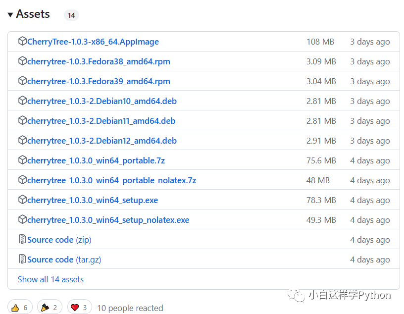Click package icon beside win64_setup.exe
The image size is (404, 314).
click(22, 200)
